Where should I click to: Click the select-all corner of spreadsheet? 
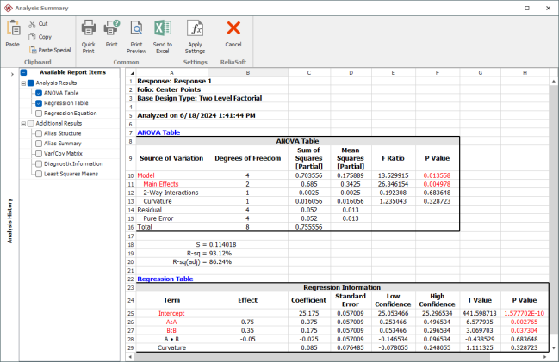coord(129,73)
